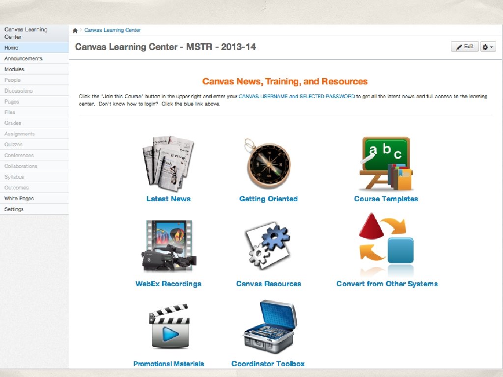
Task: Open the Getting Oriented link
Action: 268,199
